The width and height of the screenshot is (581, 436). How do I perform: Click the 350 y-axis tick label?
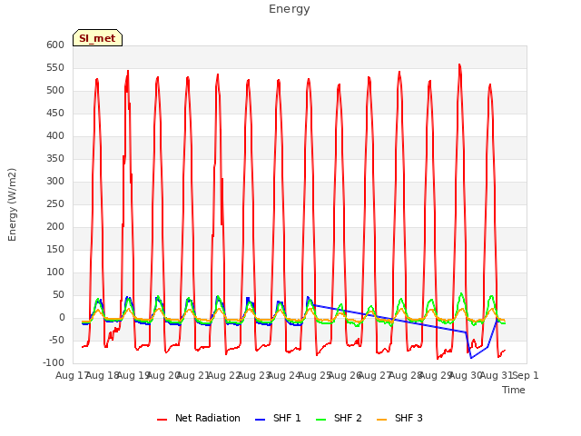pyautogui.click(x=55, y=159)
